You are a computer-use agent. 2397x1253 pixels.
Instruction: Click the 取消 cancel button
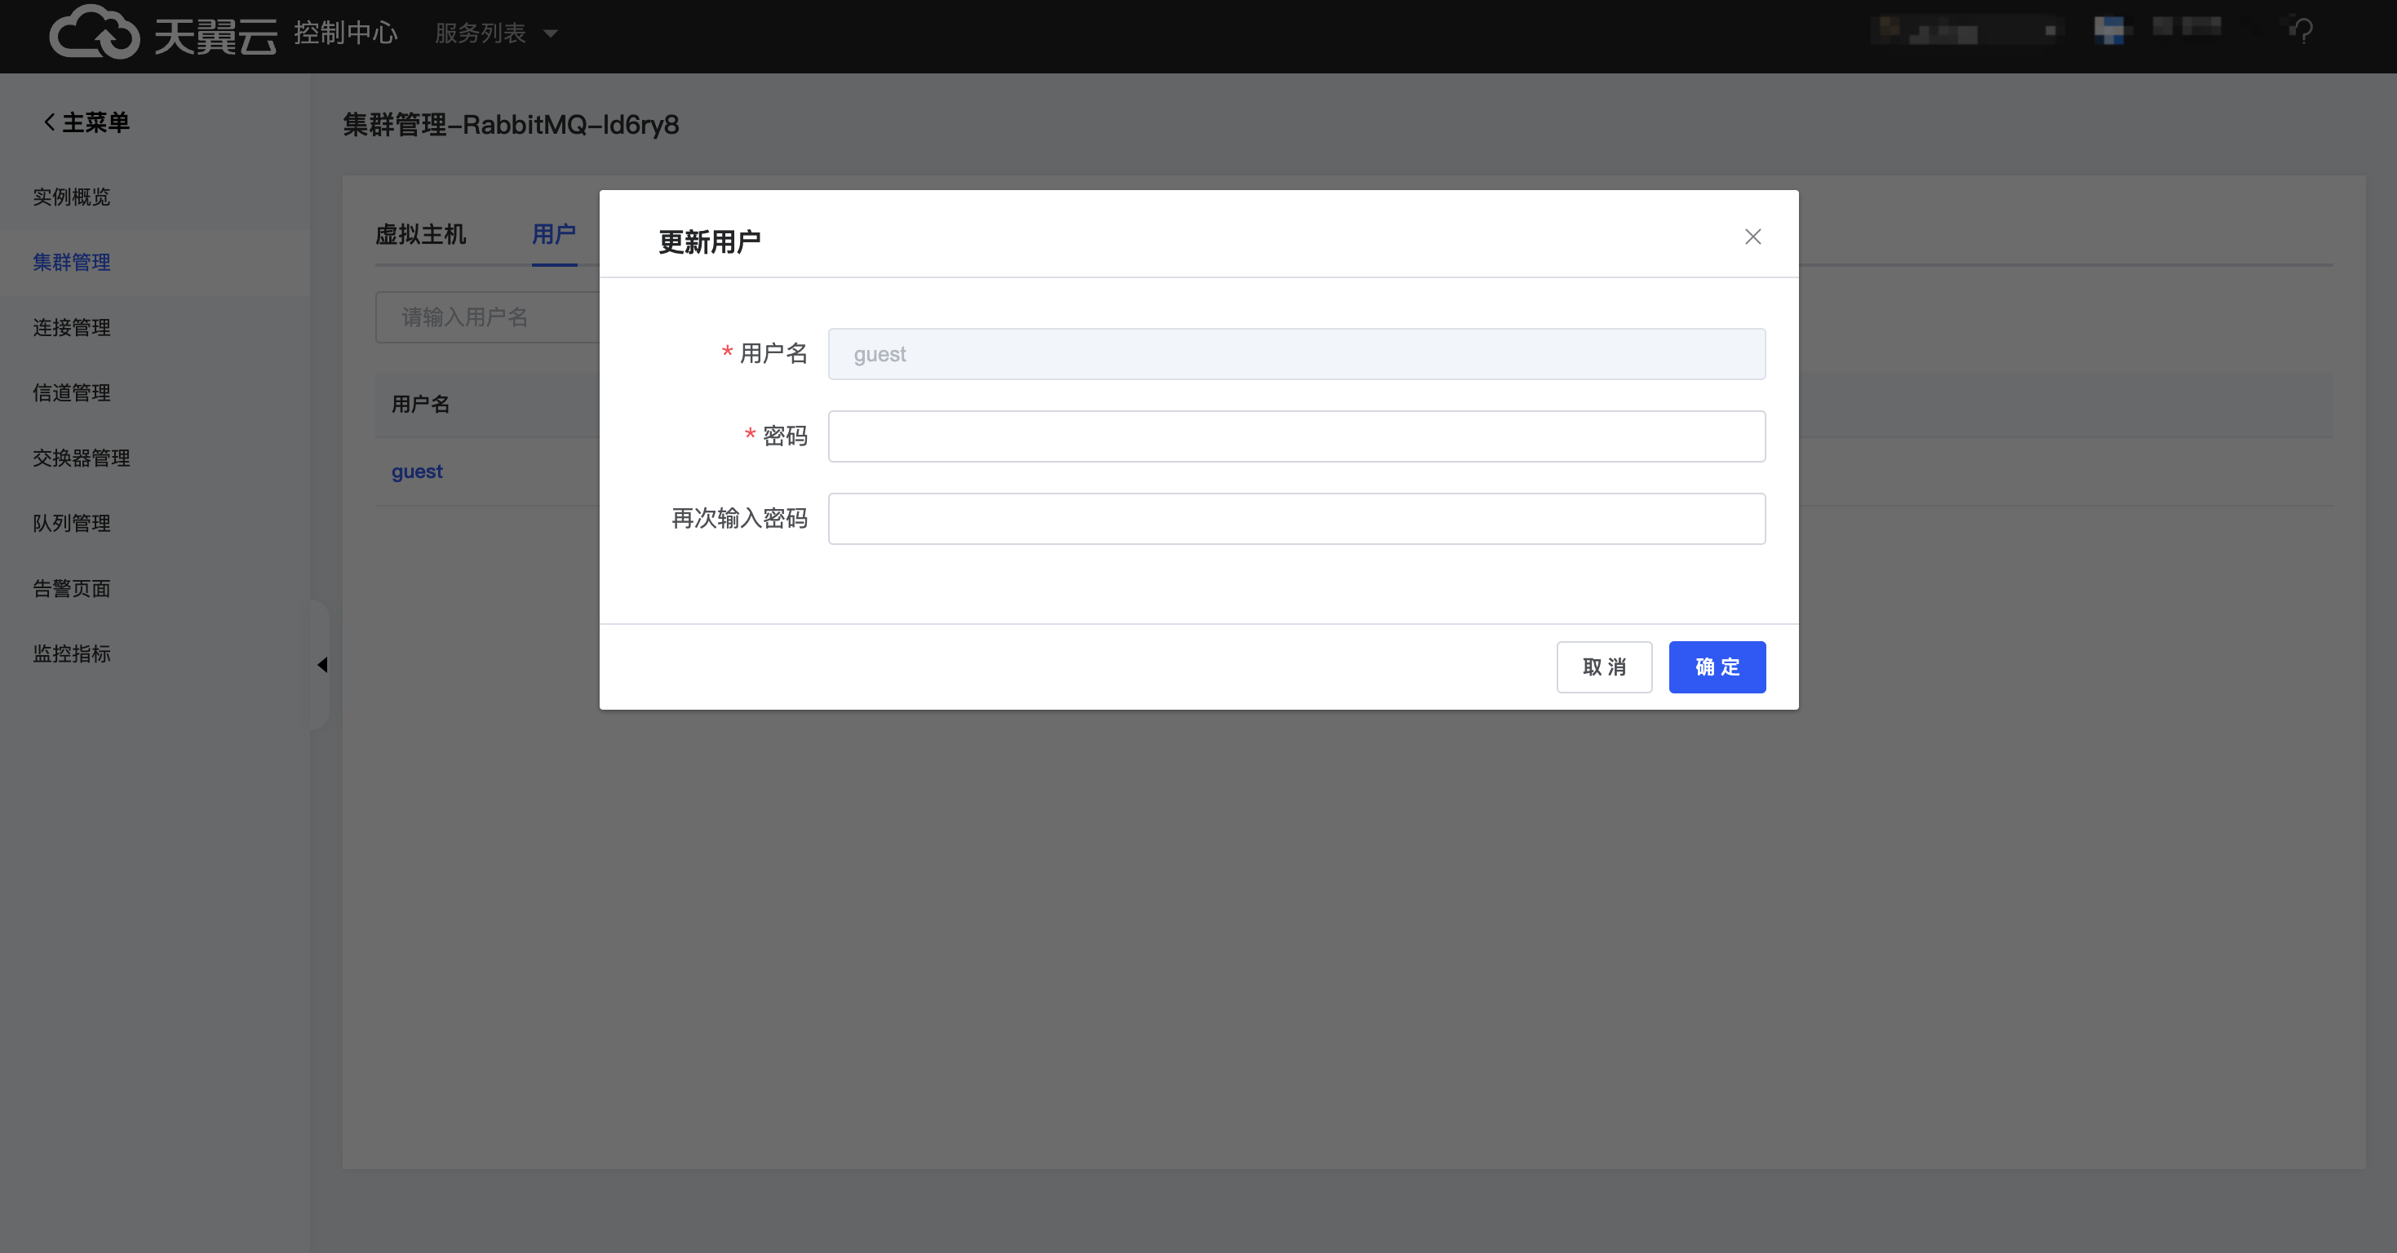tap(1603, 667)
